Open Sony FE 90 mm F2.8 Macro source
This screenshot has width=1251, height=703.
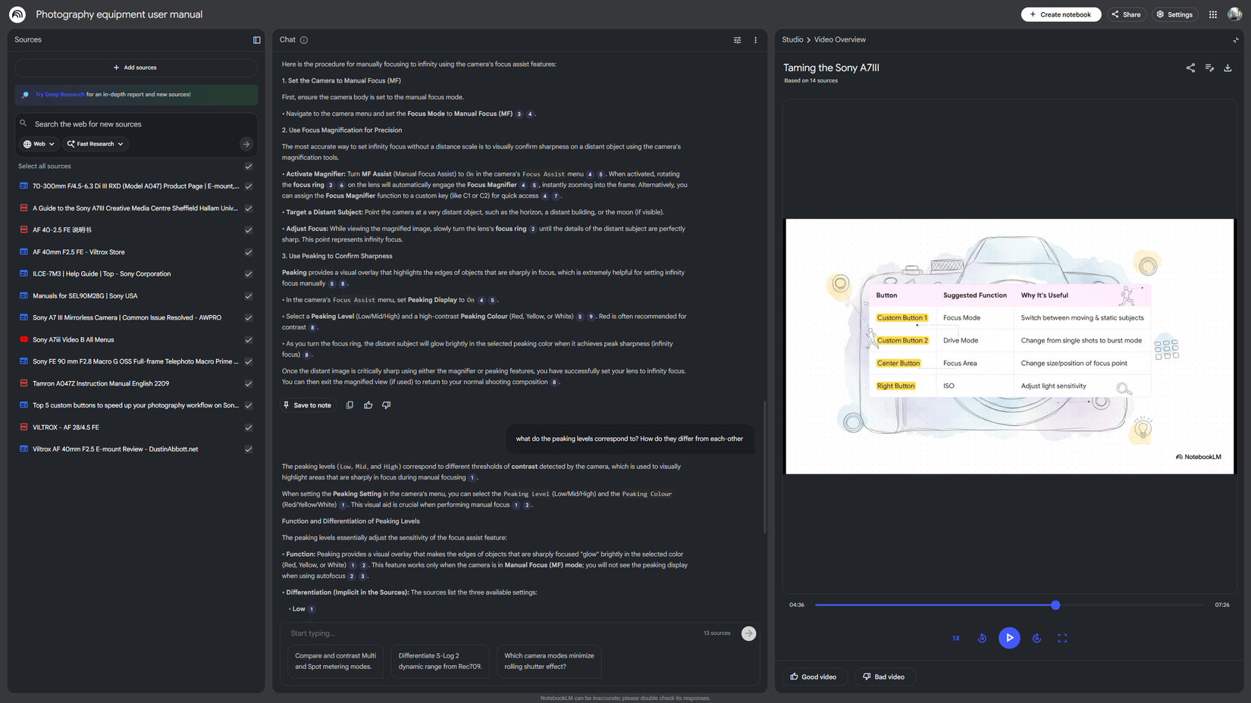(x=136, y=362)
